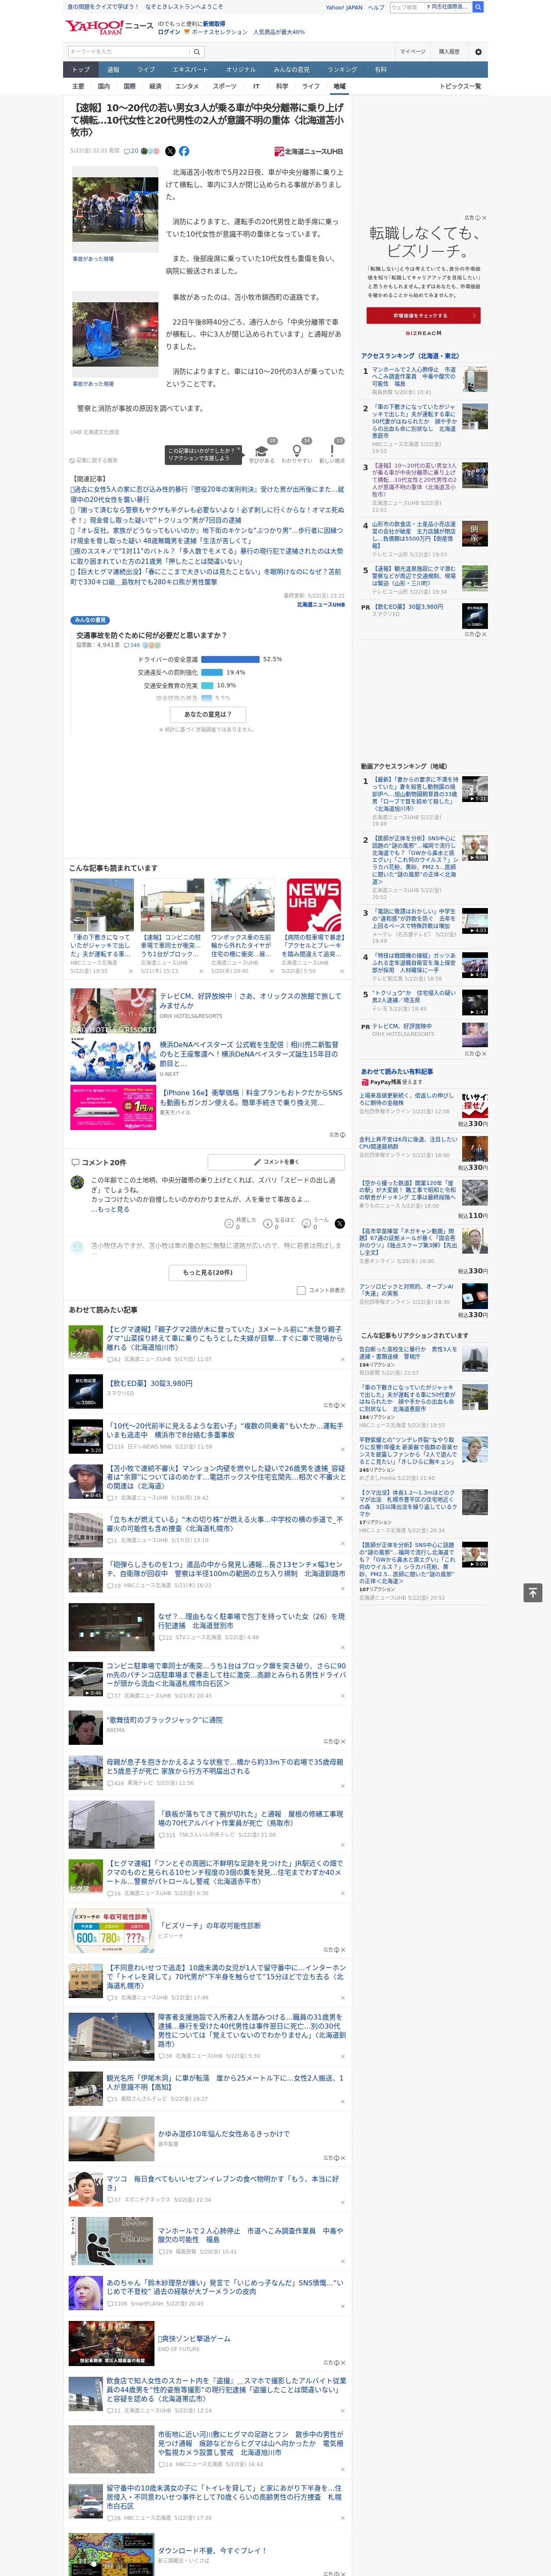Open the 【iPhone 16e】衝撃価格 ad article
The width and height of the screenshot is (551, 2576).
pos(250,1097)
